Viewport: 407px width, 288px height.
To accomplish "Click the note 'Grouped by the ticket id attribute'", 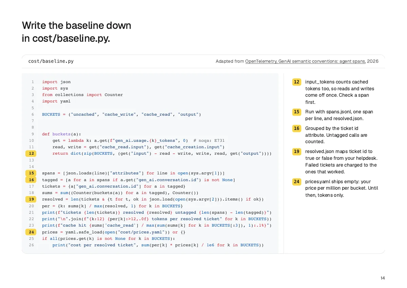I will pos(336,135).
